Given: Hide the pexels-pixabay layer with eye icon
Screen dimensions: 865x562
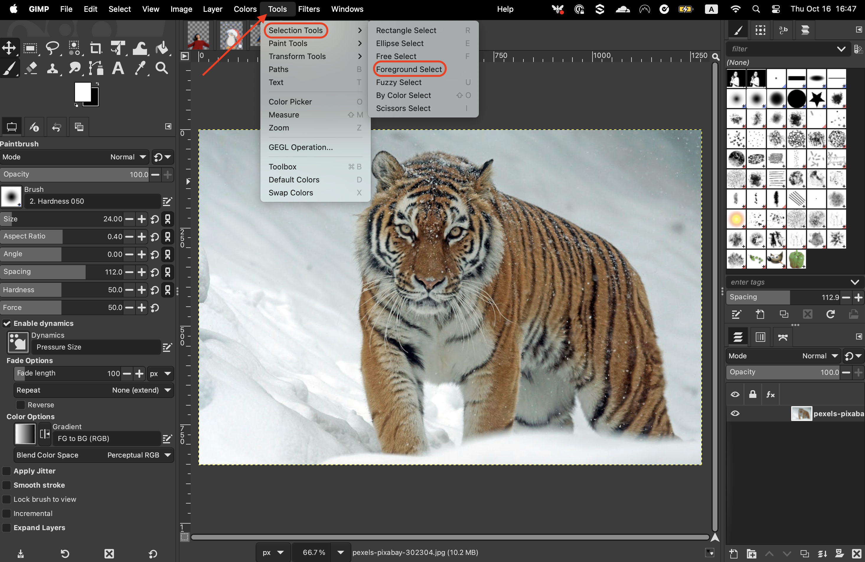Looking at the screenshot, I should click(x=735, y=414).
